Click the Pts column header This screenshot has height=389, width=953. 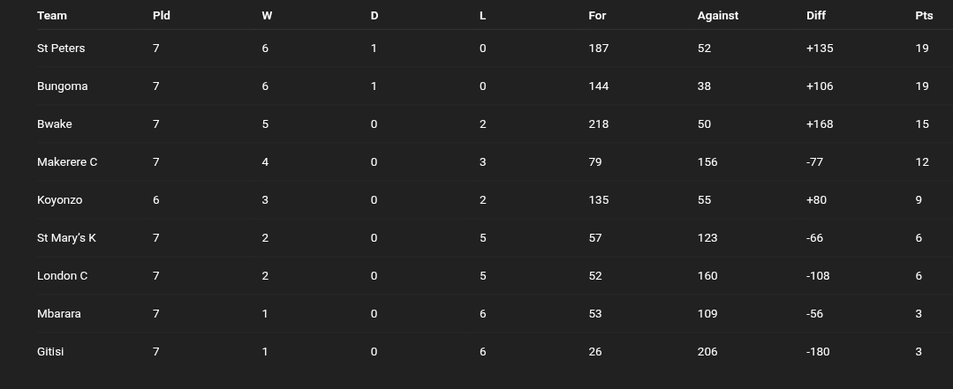click(x=924, y=16)
